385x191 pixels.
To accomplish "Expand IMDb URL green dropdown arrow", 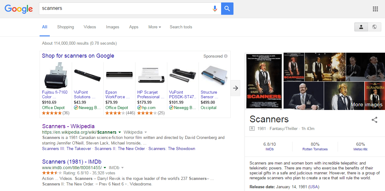I will pyautogui.click(x=105, y=168).
